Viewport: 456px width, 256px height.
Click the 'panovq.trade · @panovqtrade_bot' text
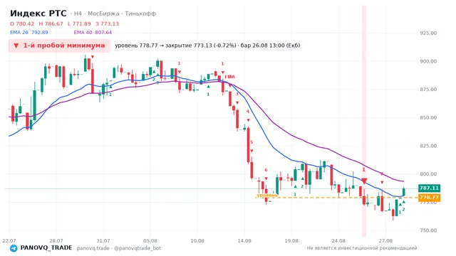tap(119, 248)
